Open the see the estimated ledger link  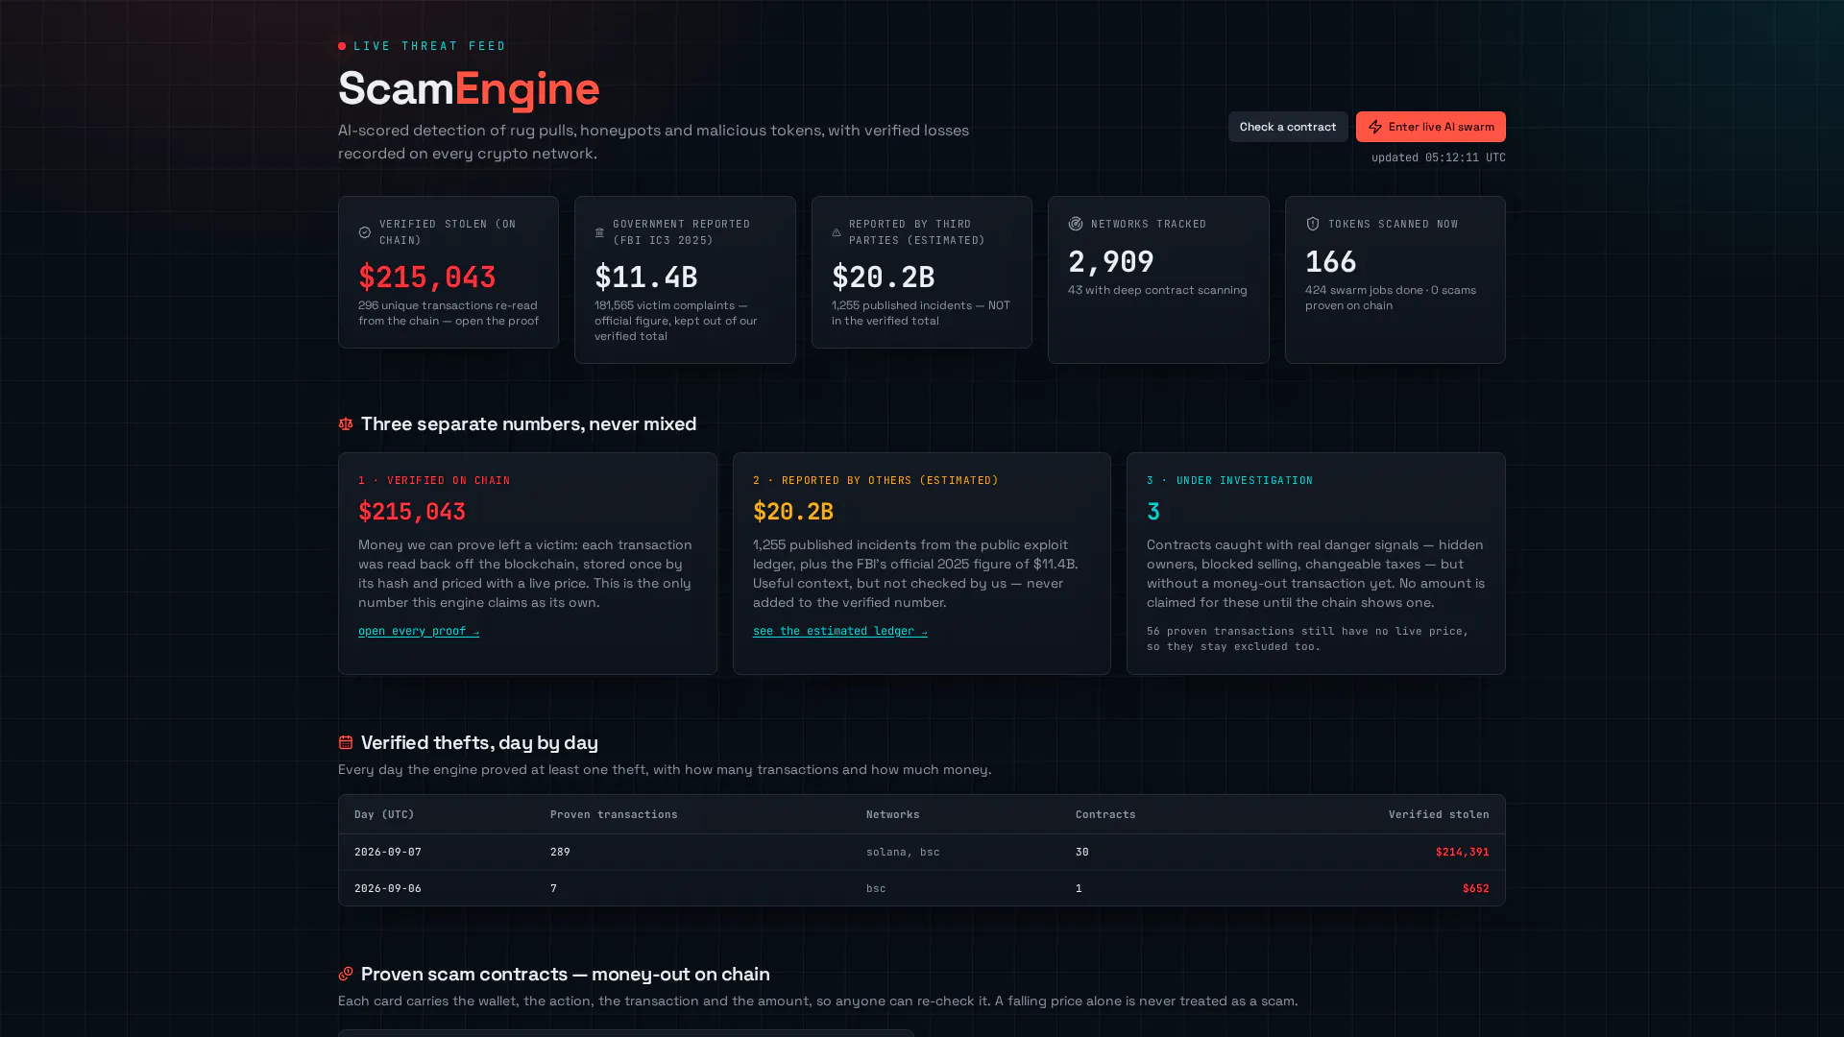coord(840,631)
